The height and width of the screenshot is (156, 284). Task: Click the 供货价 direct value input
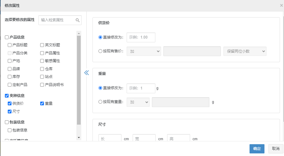[141, 37]
